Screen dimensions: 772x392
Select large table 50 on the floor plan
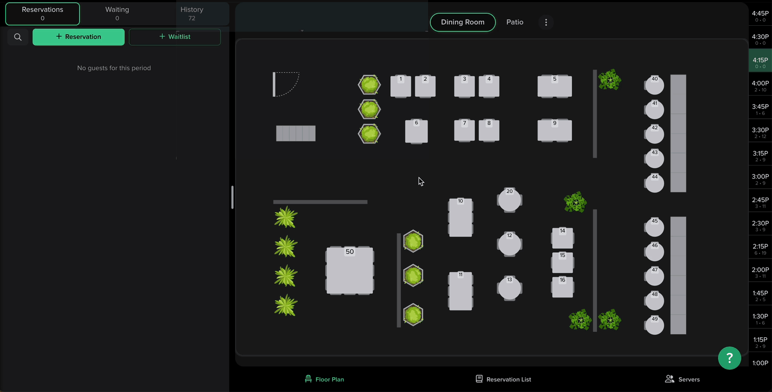(350, 272)
